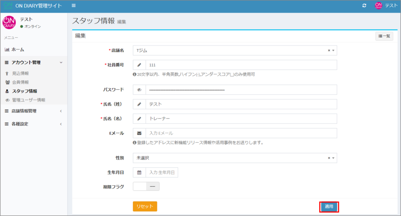The image size is (401, 216).
Task: Click the calendar icon beside 生年月日 field
Action: [x=139, y=172]
